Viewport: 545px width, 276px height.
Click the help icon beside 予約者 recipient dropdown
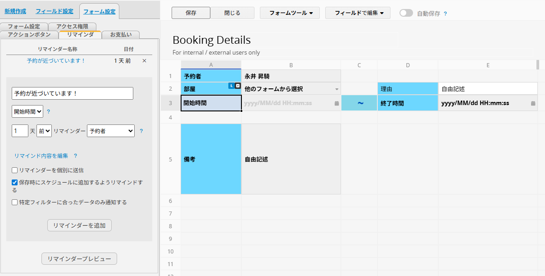tap(141, 131)
